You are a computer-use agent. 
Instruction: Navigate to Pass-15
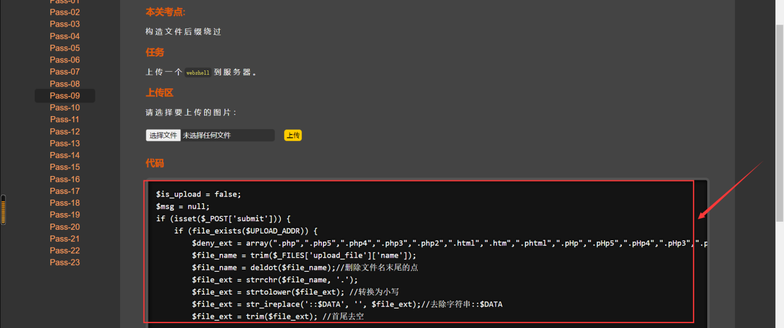coord(65,167)
